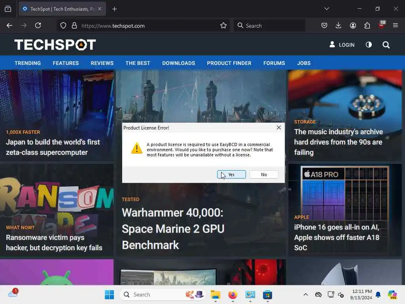Click the STORAGE category label

305,122
